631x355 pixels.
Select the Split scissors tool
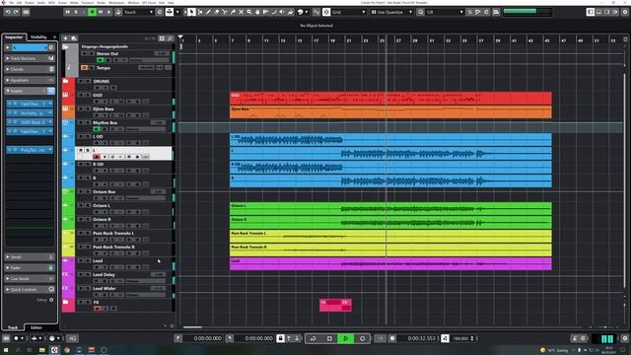[225, 12]
